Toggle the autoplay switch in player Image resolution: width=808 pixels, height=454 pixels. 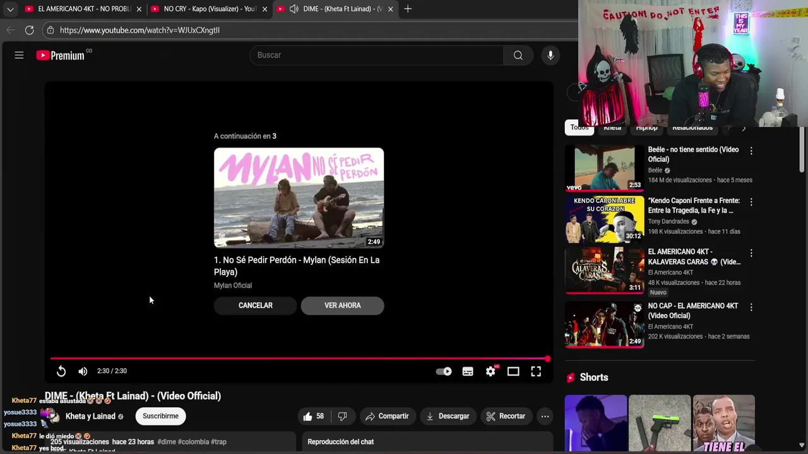point(444,371)
